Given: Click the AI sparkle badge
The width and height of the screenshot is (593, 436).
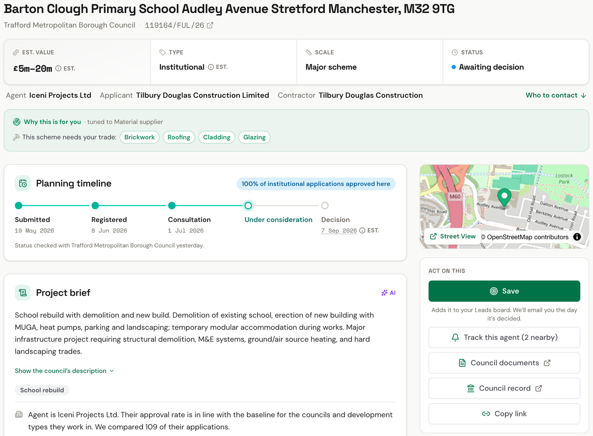Looking at the screenshot, I should (x=388, y=293).
